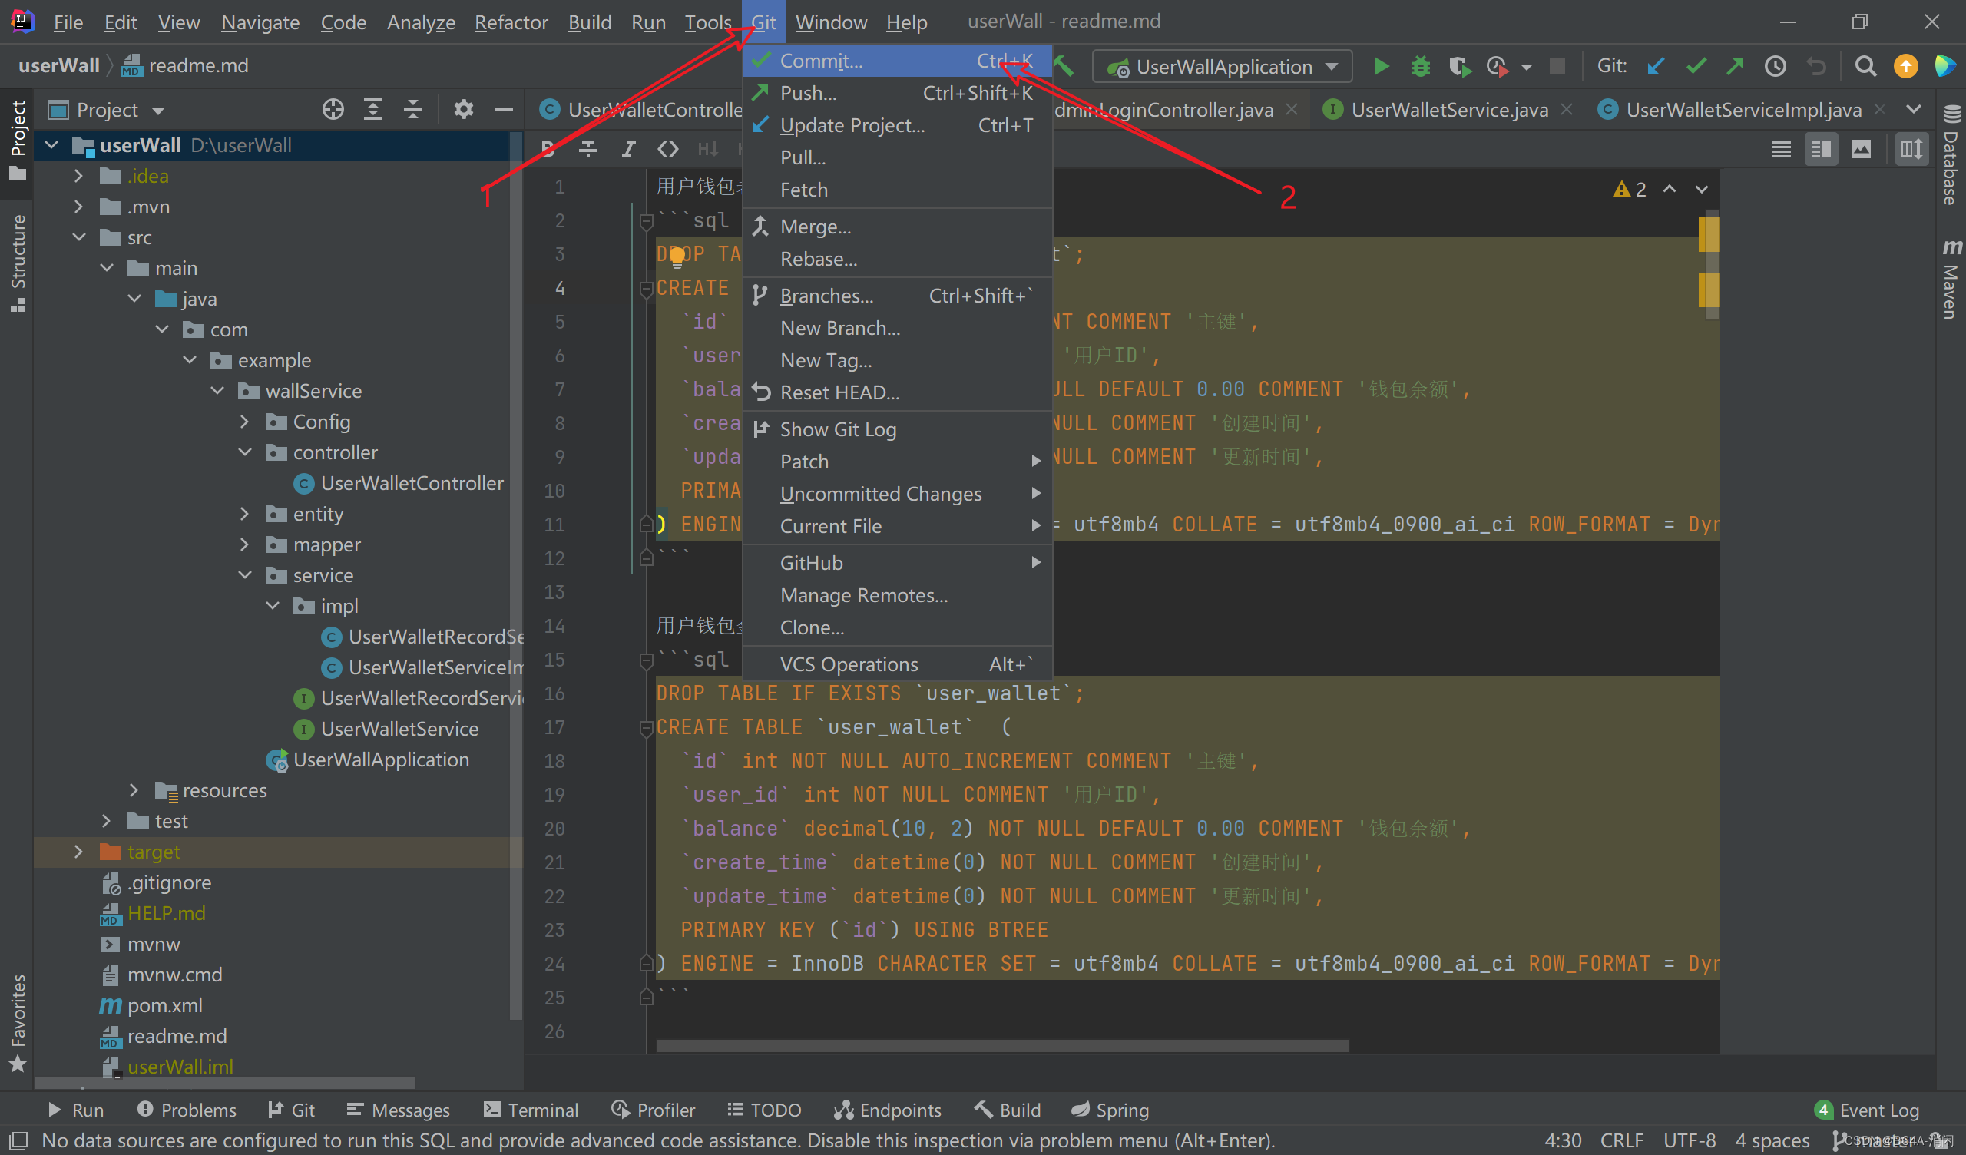Update project via Git blue arrow

pyautogui.click(x=1655, y=66)
